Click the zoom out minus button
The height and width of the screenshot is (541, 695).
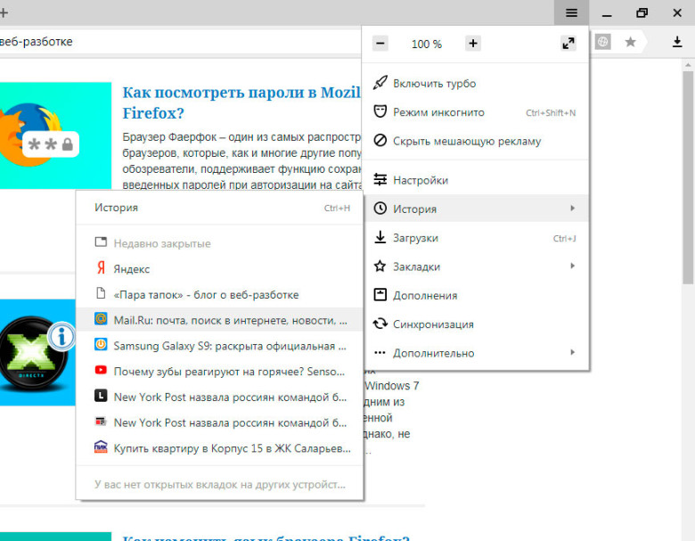(380, 44)
